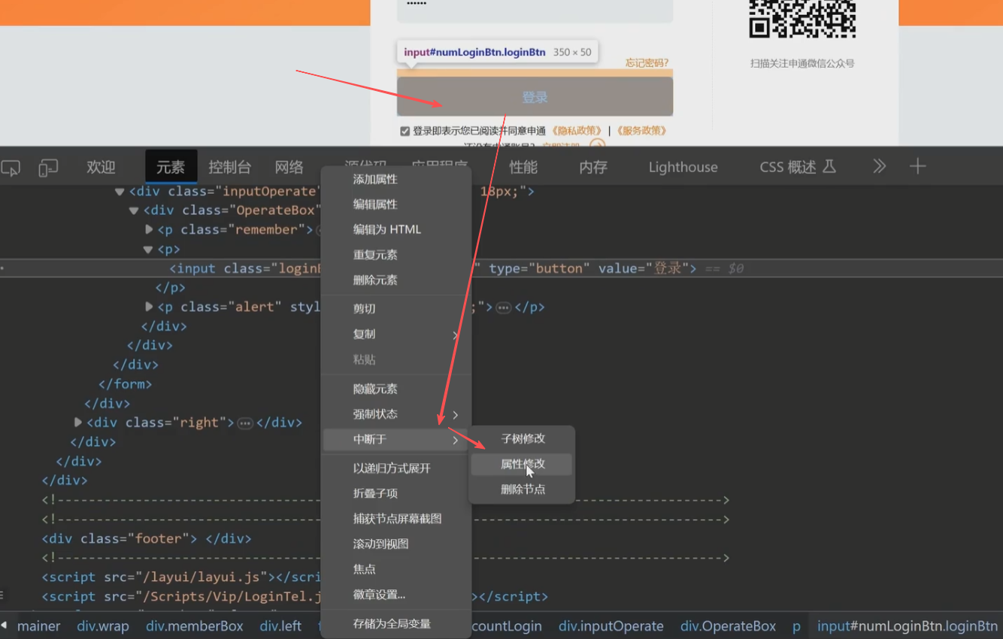Collapse the empty p element node
Viewport: 1003px width, 639px height.
(148, 250)
